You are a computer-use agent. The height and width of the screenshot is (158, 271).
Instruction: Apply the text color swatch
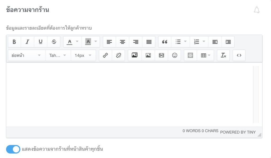coord(70,42)
